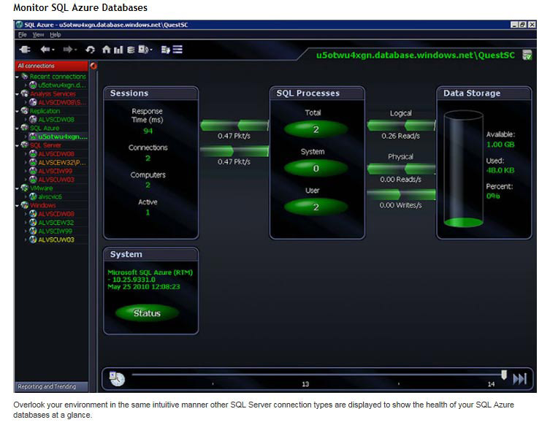Open the Help menu
The width and height of the screenshot is (550, 425).
pyautogui.click(x=55, y=35)
